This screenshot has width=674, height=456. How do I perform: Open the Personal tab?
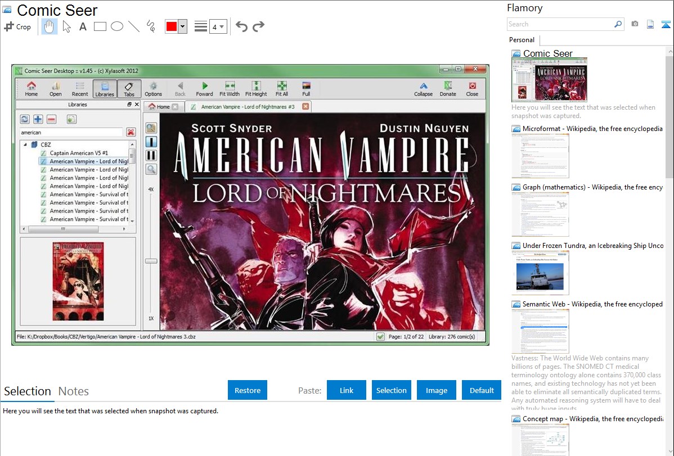point(522,40)
